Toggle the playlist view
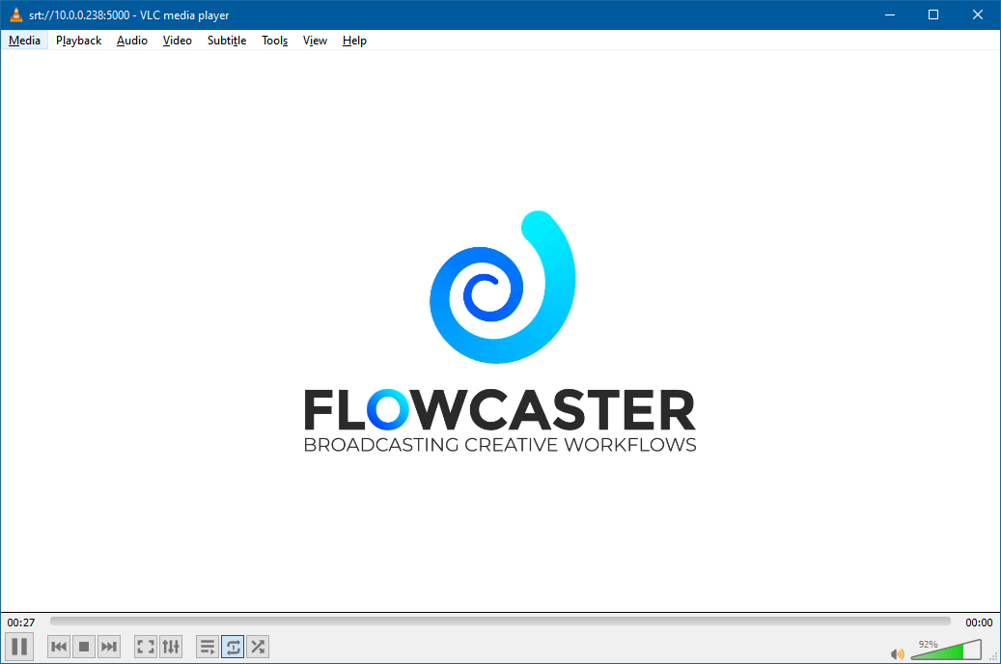 (x=208, y=647)
